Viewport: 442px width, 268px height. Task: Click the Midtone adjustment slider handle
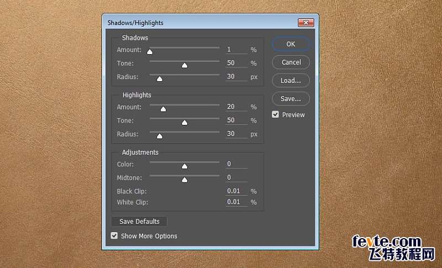(x=185, y=180)
